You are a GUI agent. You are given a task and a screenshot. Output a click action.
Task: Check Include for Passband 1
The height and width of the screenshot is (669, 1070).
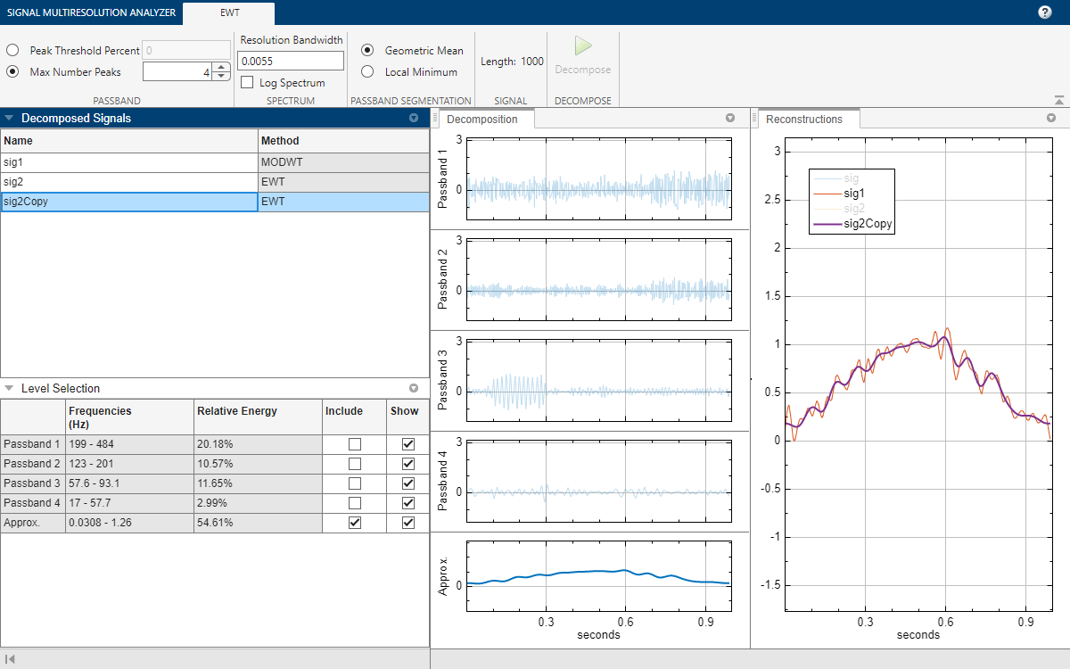coord(355,444)
